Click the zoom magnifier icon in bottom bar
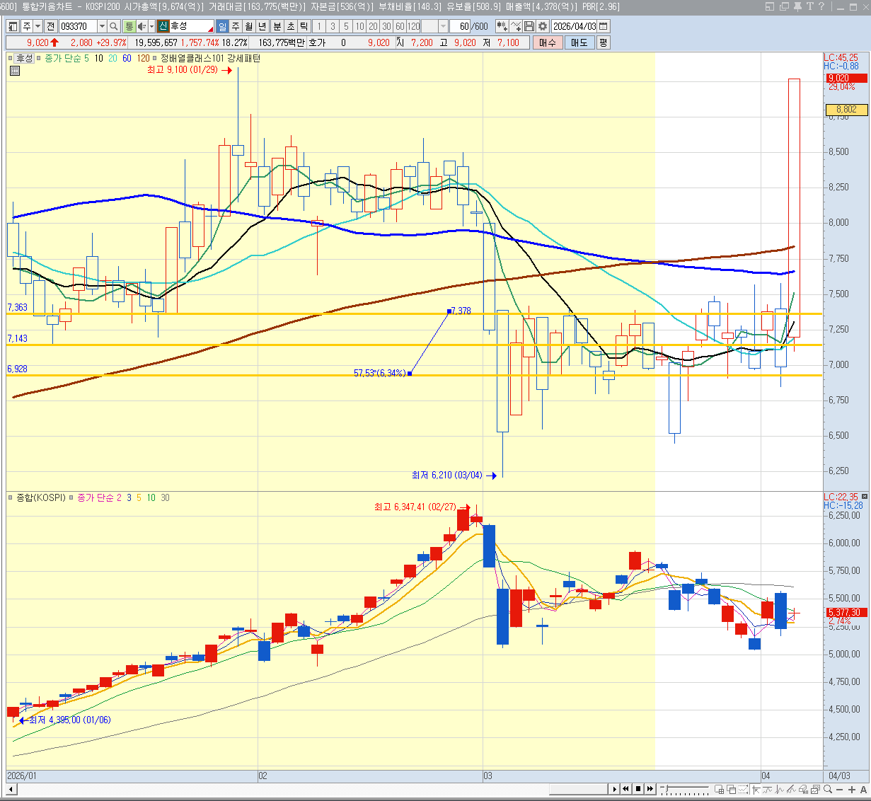The image size is (871, 801). 828,789
